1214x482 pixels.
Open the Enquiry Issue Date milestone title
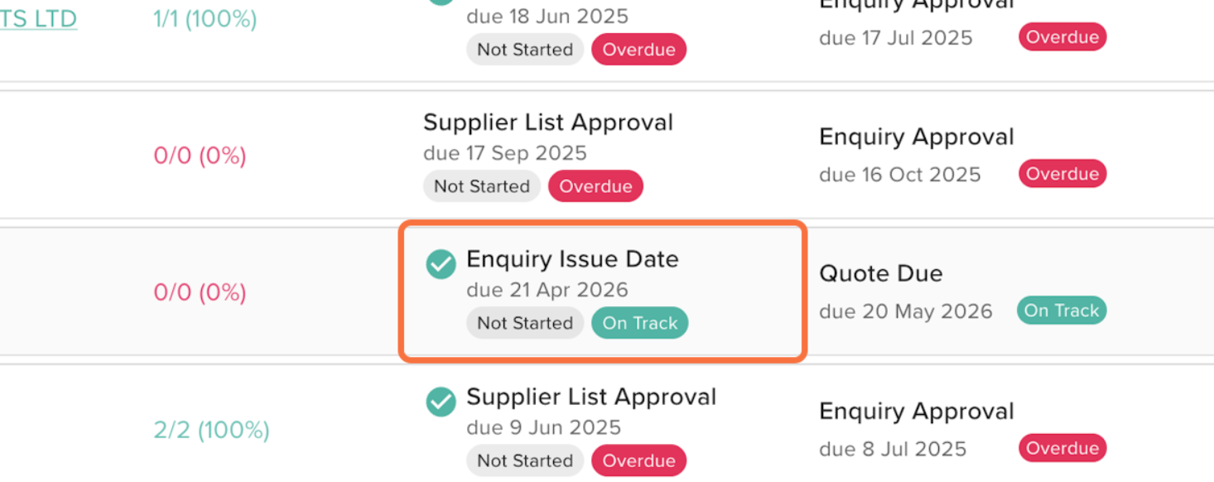coord(572,259)
